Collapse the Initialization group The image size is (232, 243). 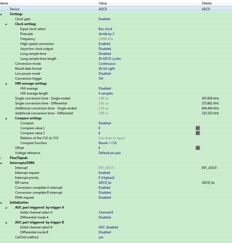1,203
